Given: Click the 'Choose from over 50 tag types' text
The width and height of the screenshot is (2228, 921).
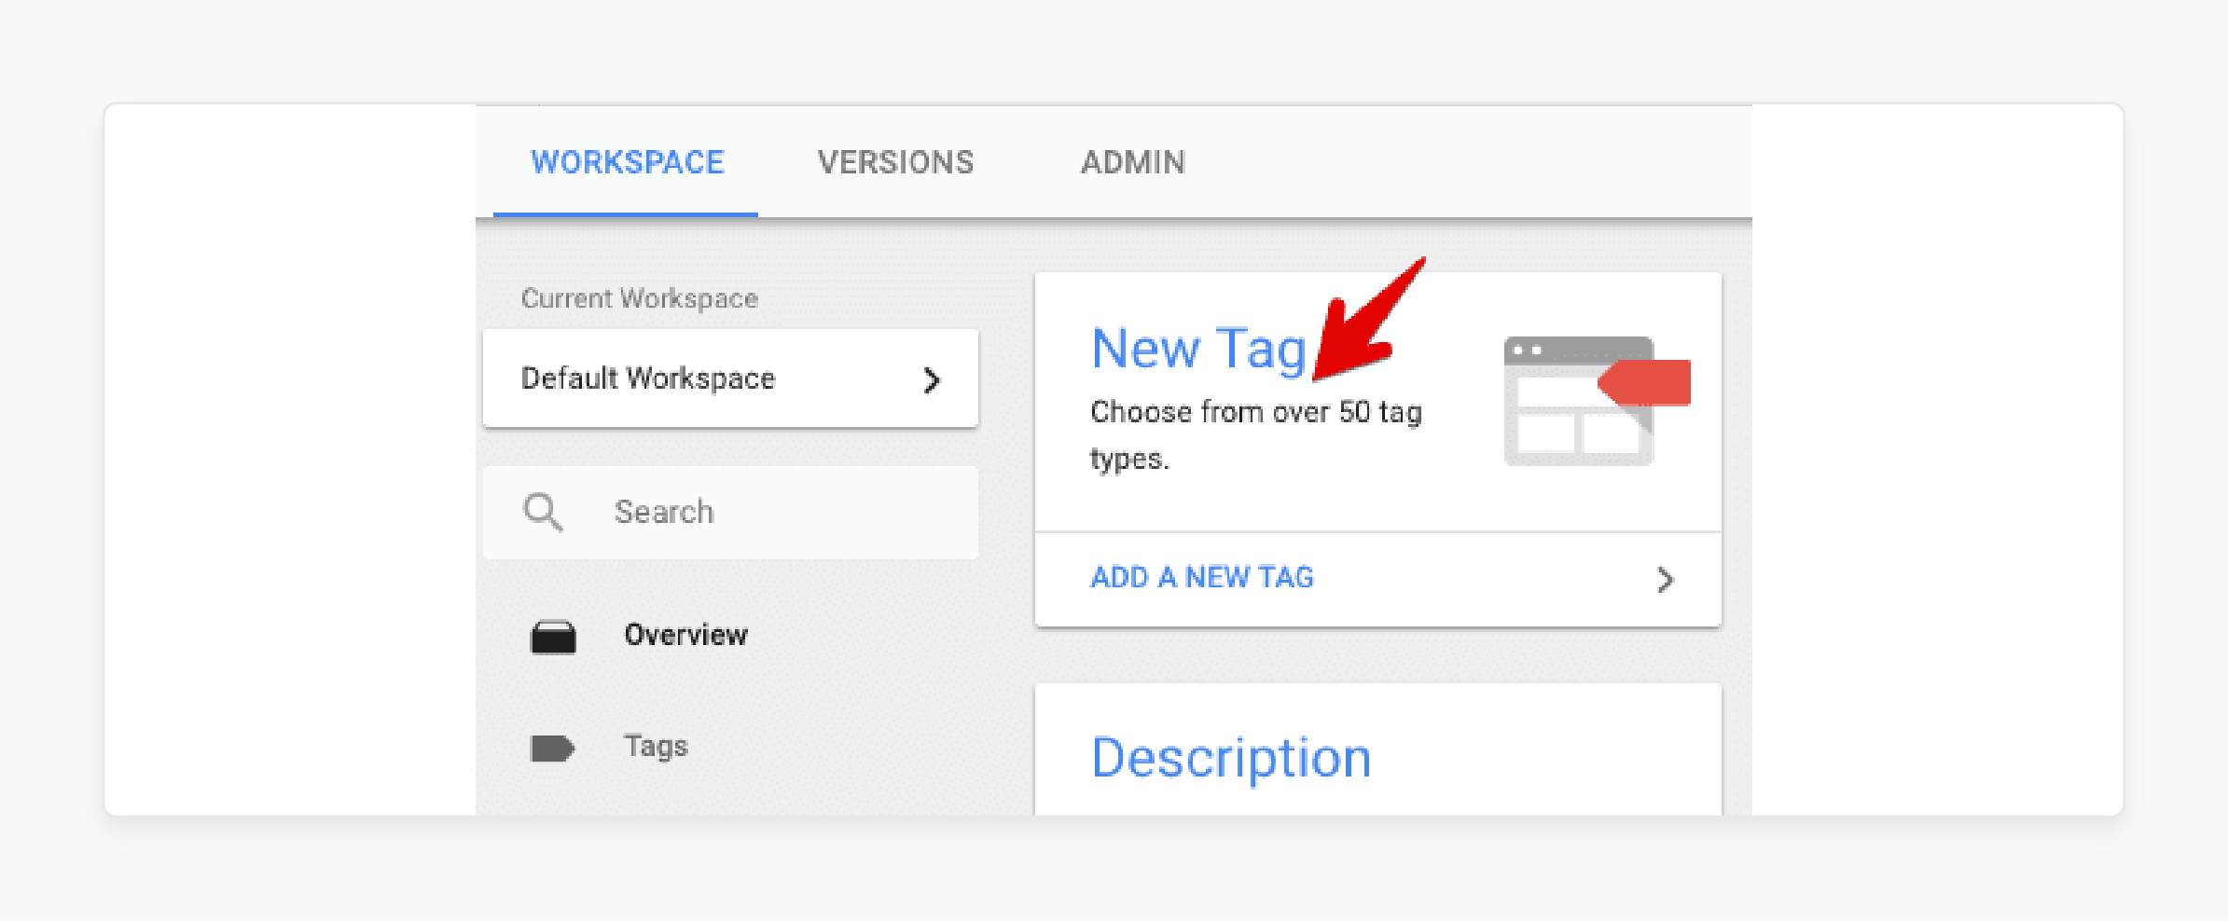Looking at the screenshot, I should point(1256,435).
